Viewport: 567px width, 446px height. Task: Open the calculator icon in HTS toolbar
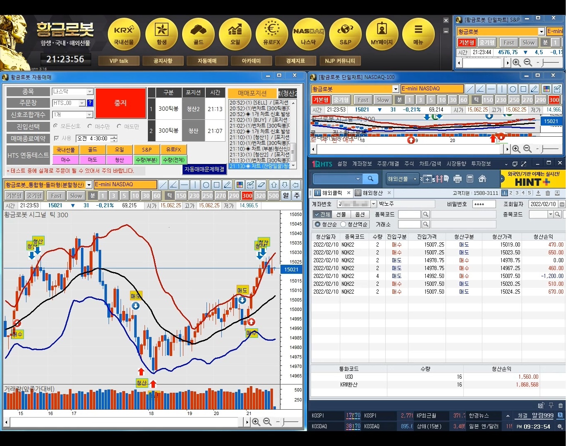tap(470, 179)
